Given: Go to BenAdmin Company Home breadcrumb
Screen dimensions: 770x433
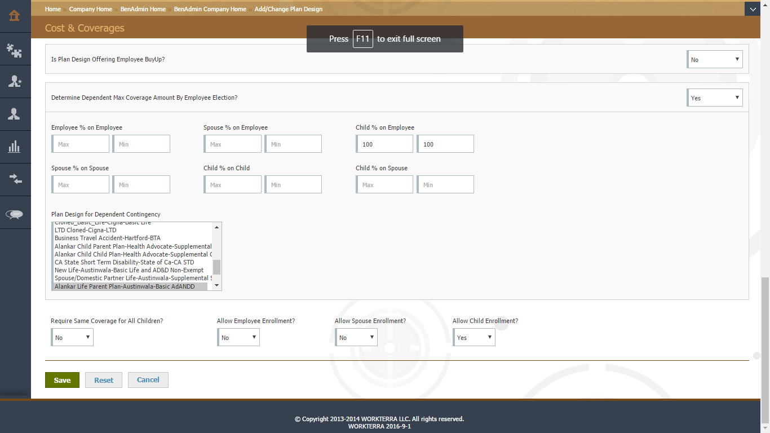Looking at the screenshot, I should (x=210, y=9).
